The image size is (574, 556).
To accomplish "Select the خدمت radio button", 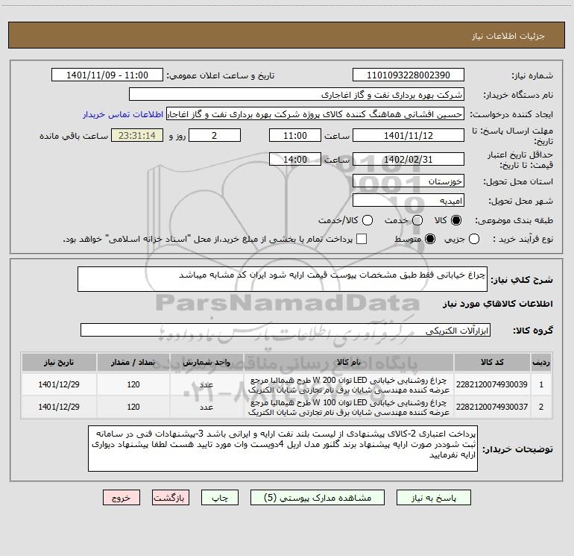I will click(x=417, y=220).
